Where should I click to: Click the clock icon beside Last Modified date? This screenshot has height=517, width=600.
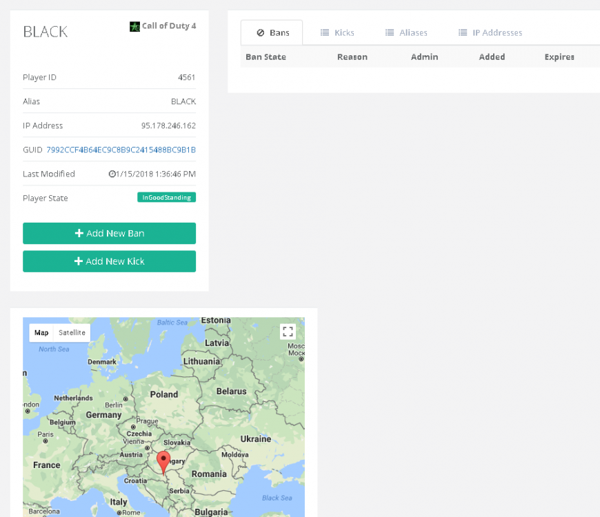click(x=112, y=174)
